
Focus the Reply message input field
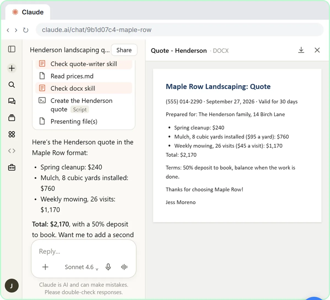84,251
